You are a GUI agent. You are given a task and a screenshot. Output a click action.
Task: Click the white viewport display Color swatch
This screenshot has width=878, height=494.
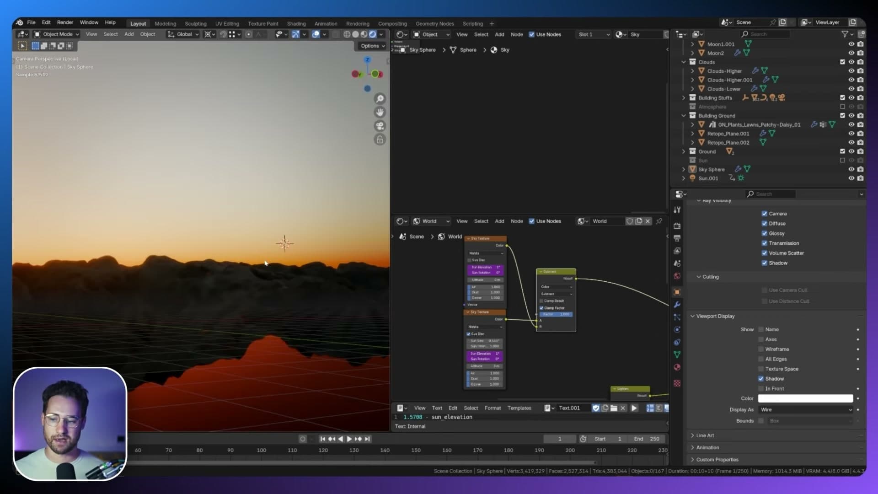(805, 398)
